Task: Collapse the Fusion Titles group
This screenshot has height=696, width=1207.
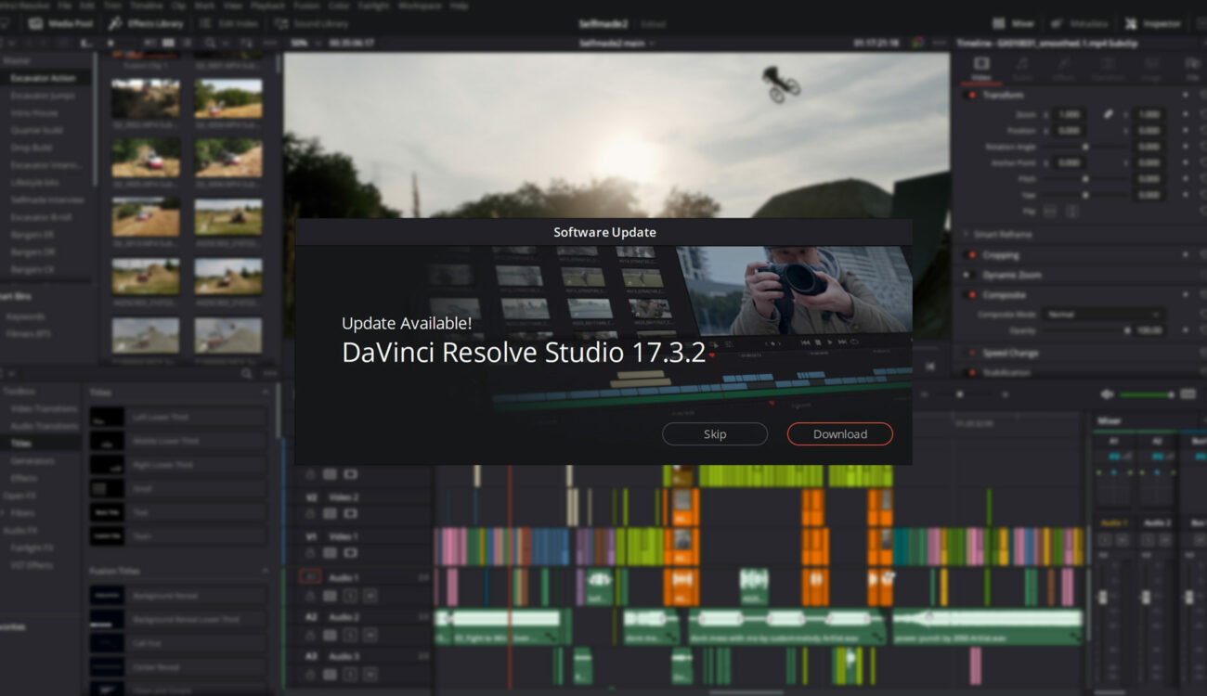Action: click(266, 571)
